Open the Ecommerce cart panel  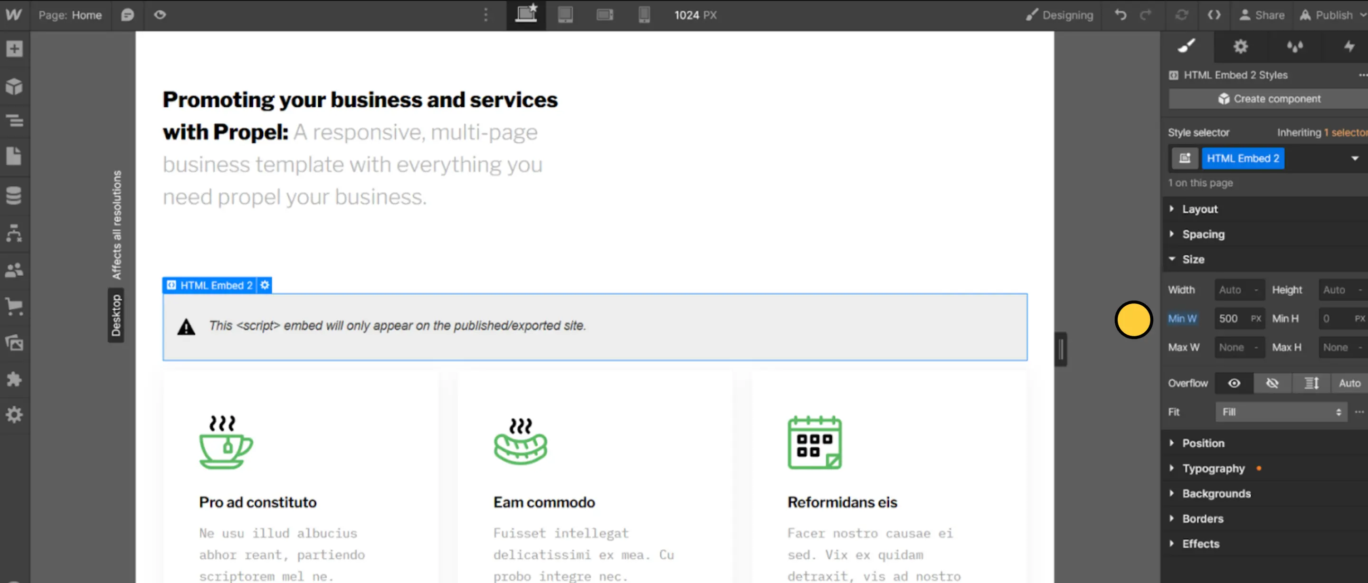coord(14,306)
